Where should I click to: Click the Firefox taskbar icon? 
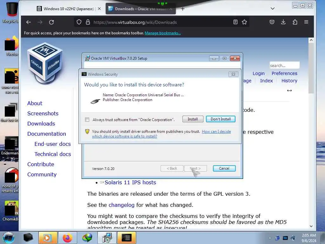[x=68, y=238]
